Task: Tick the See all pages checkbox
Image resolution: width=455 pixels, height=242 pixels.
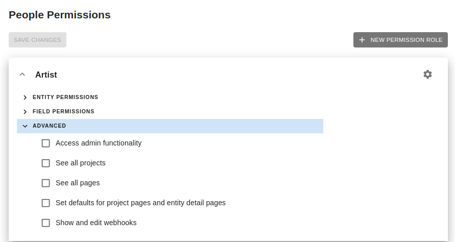Action: click(x=46, y=183)
